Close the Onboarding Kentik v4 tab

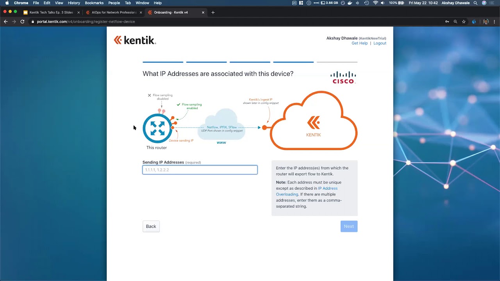(203, 12)
